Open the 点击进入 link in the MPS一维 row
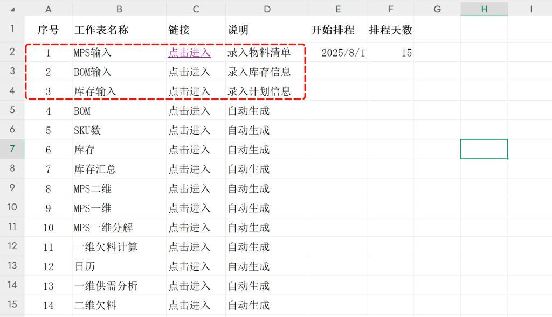Screen dimensions: 552x317 (x=189, y=208)
